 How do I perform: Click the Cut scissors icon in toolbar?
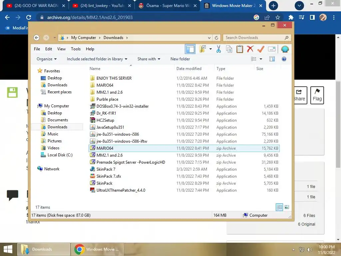point(218,49)
